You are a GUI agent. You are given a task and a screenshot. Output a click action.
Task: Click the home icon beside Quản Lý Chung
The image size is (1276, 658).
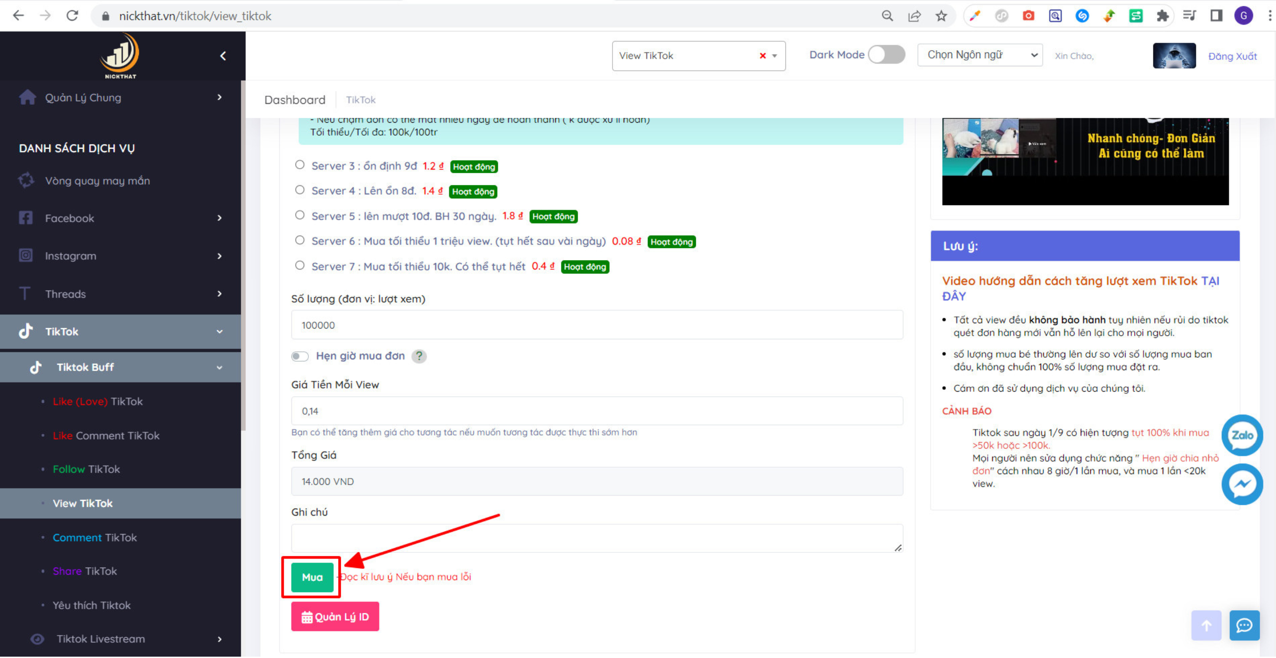pos(27,97)
